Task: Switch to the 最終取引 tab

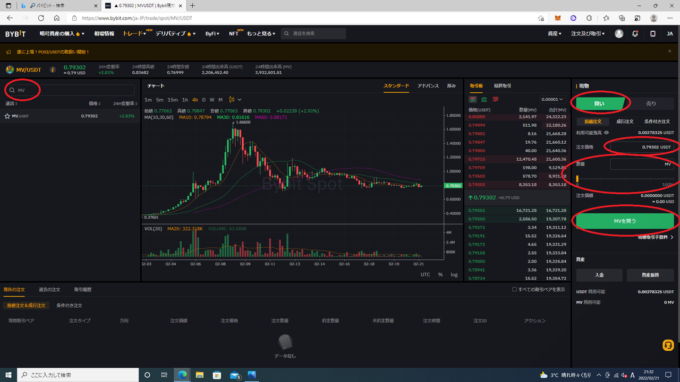Action: (502, 85)
